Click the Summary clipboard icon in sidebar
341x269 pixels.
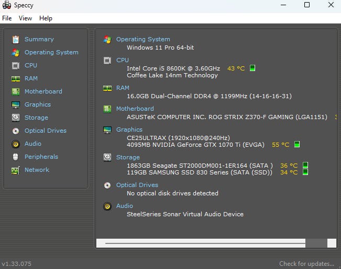[x=16, y=40]
